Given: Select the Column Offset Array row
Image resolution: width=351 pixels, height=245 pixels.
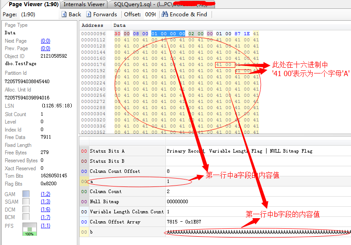Looking at the screenshot, I should [x=215, y=222].
